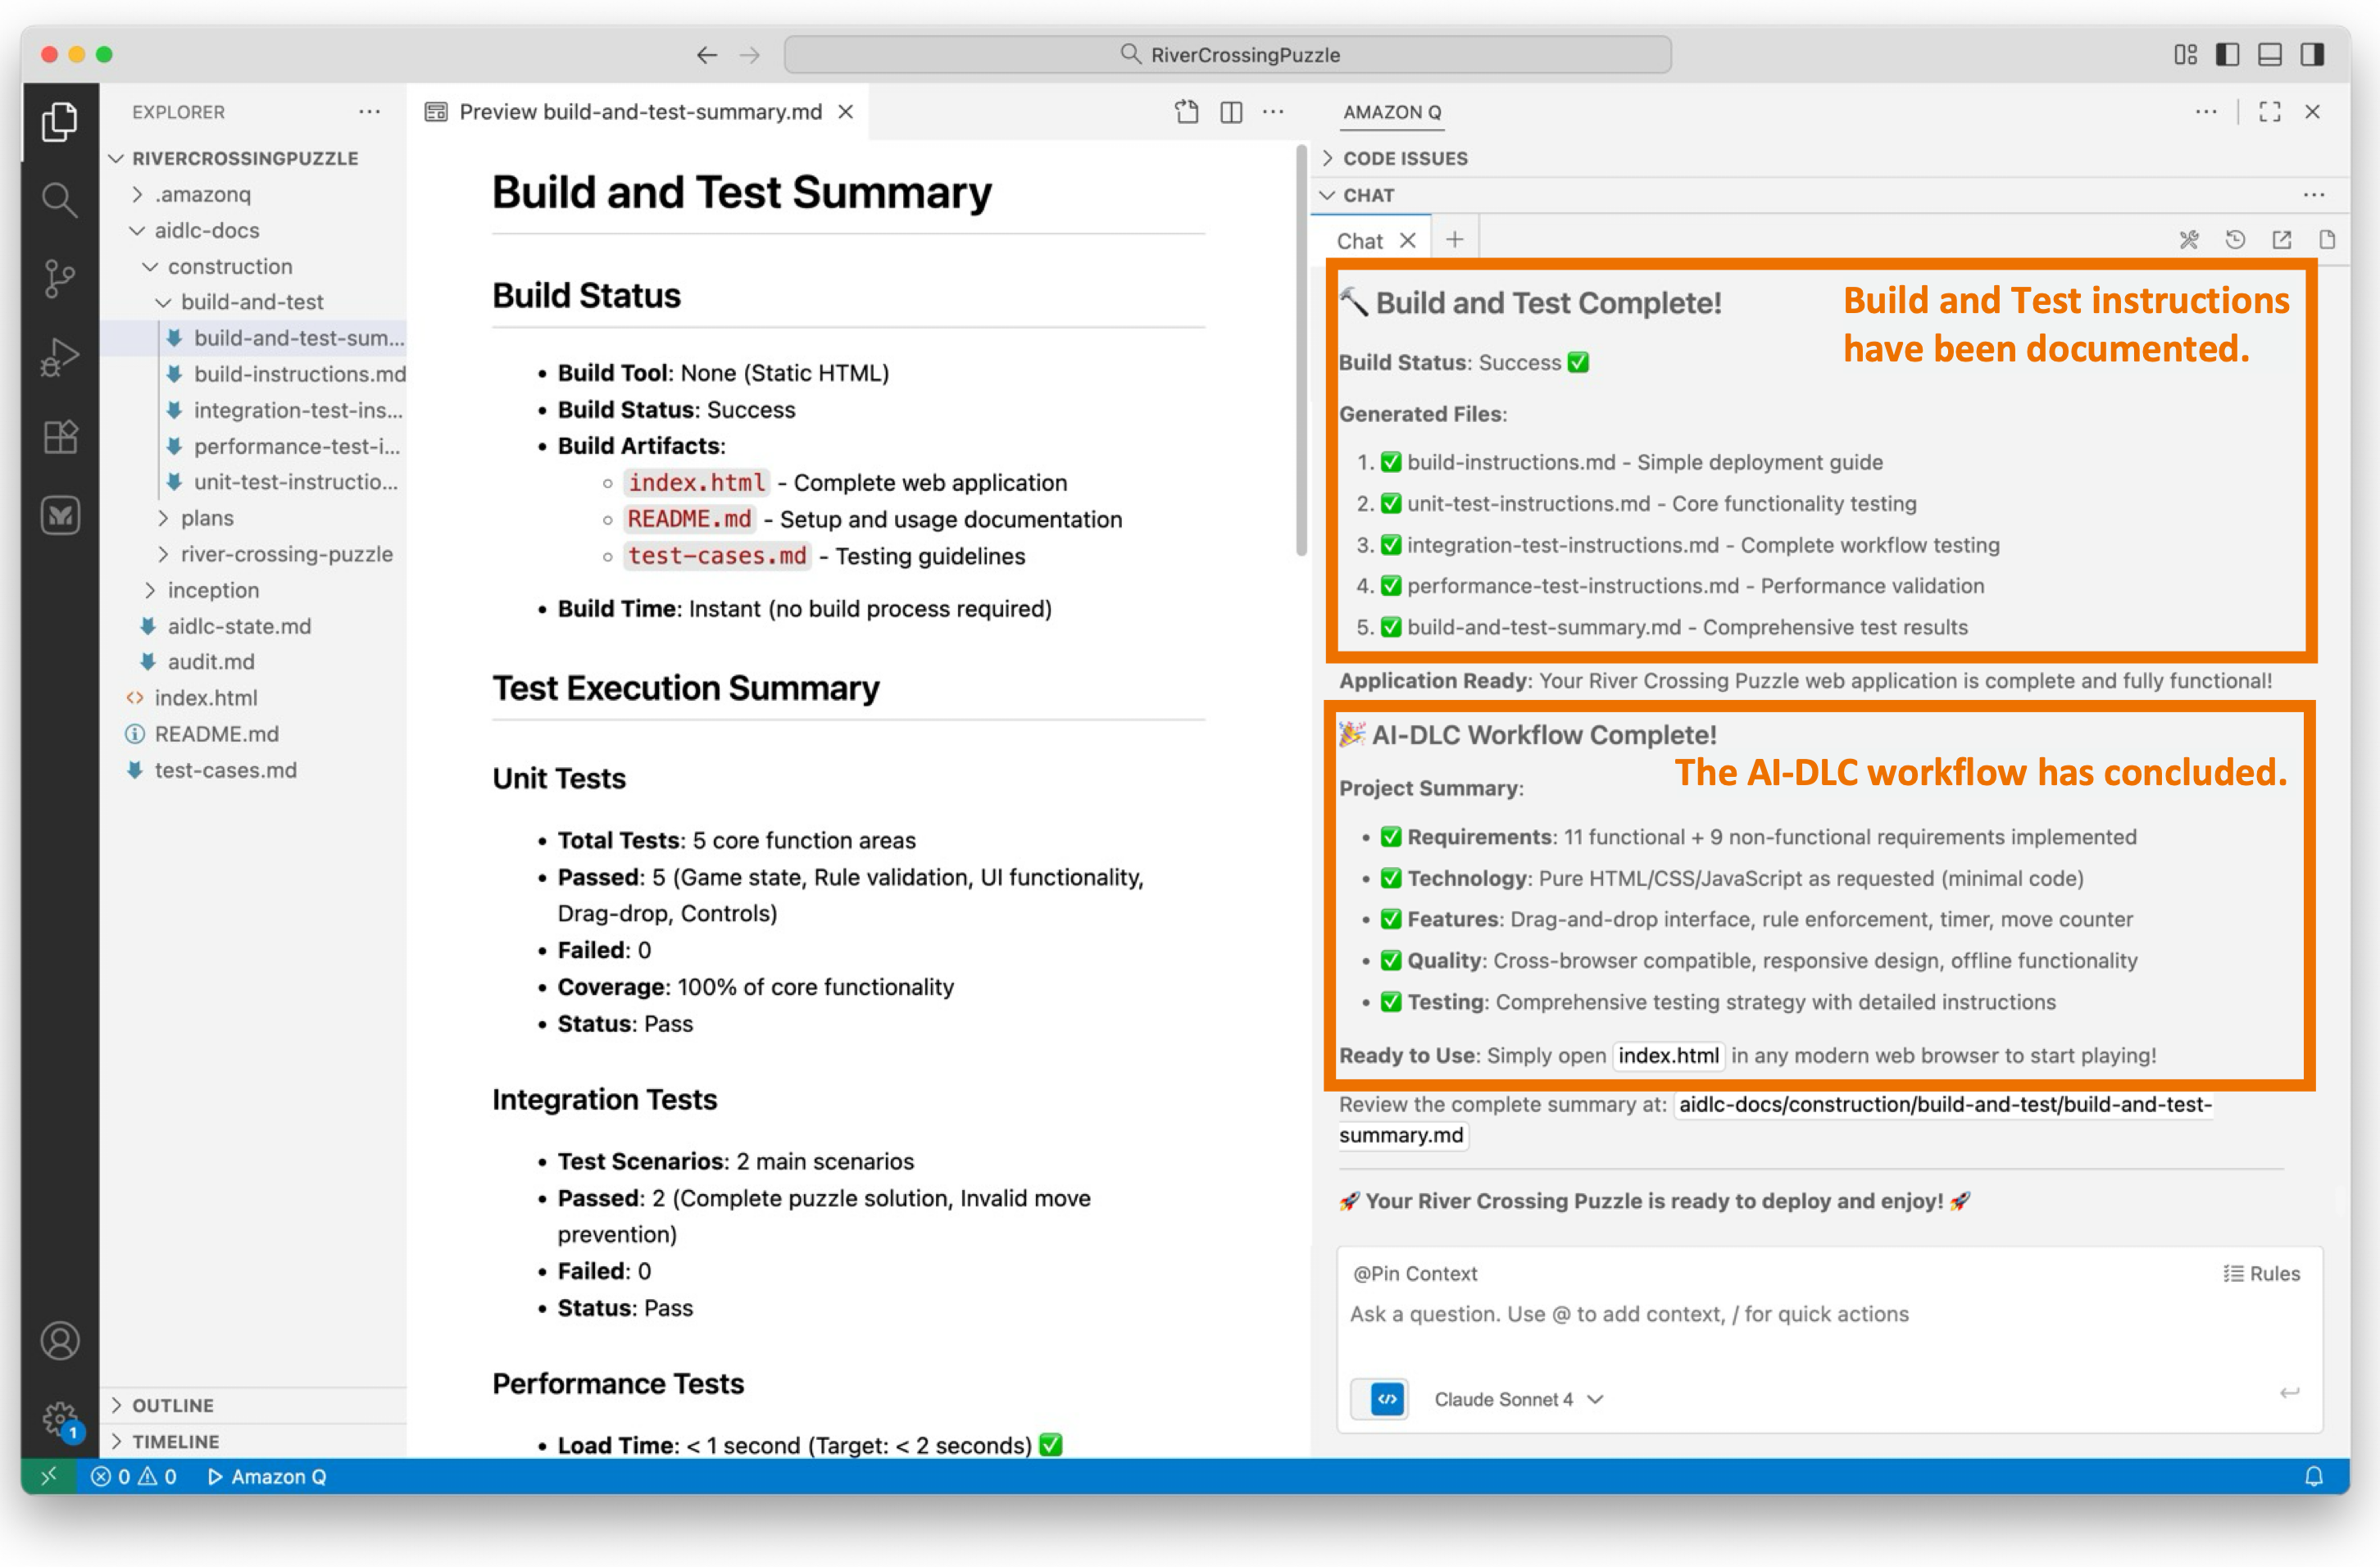Open the Rules menu in the chat box
Image resolution: width=2380 pixels, height=1567 pixels.
coord(2261,1273)
